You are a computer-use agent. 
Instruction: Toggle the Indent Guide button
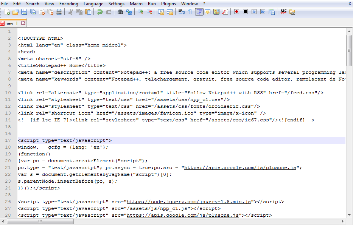(199, 12)
